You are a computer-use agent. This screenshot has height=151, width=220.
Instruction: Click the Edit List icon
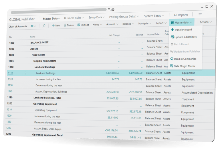[79, 25]
